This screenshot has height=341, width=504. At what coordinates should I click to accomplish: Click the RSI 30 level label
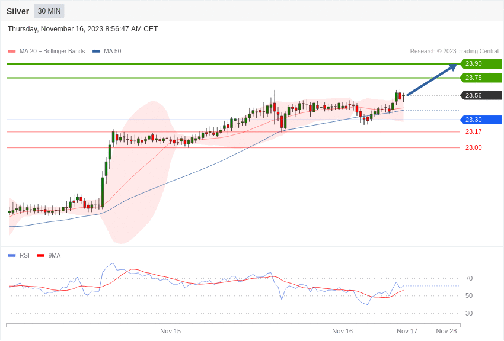pos(469,313)
